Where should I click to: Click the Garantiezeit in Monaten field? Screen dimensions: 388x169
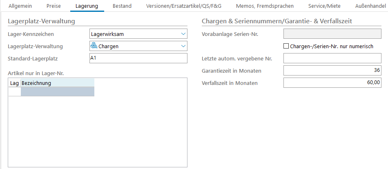point(332,71)
